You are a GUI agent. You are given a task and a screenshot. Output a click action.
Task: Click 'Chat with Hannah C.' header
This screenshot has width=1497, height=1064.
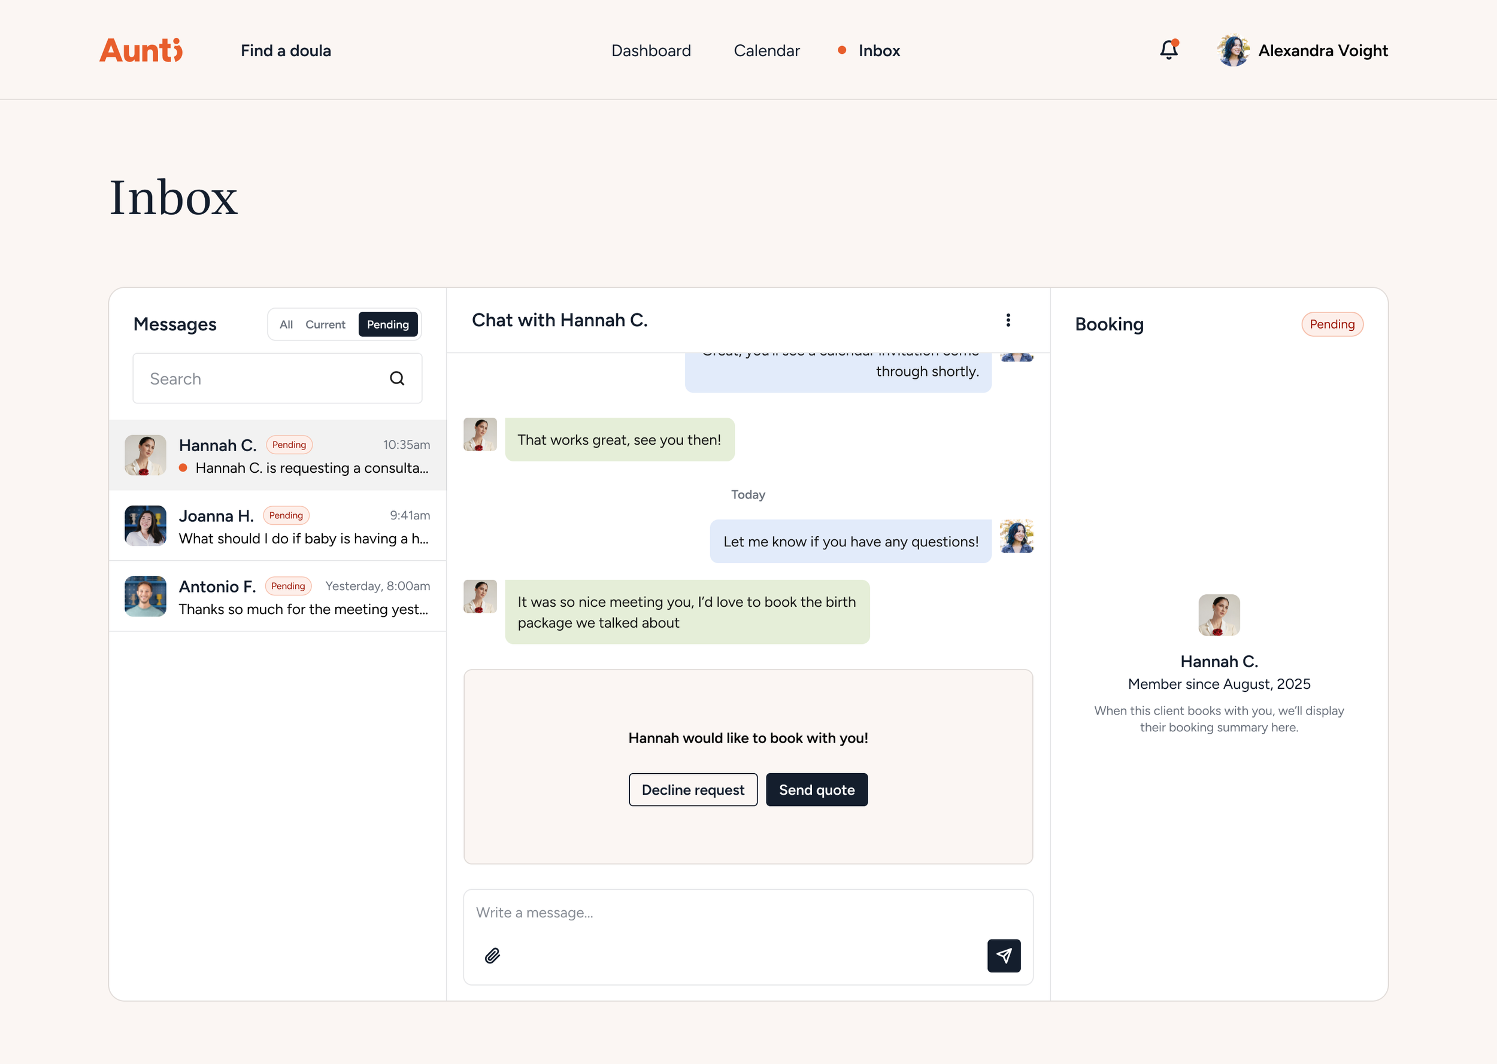pos(560,320)
